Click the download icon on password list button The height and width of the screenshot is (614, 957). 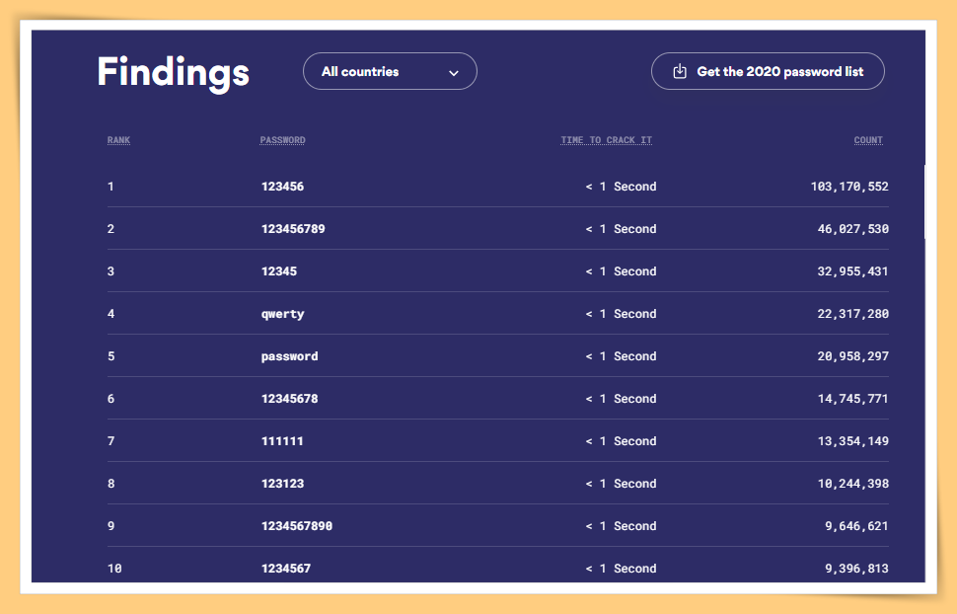[680, 71]
